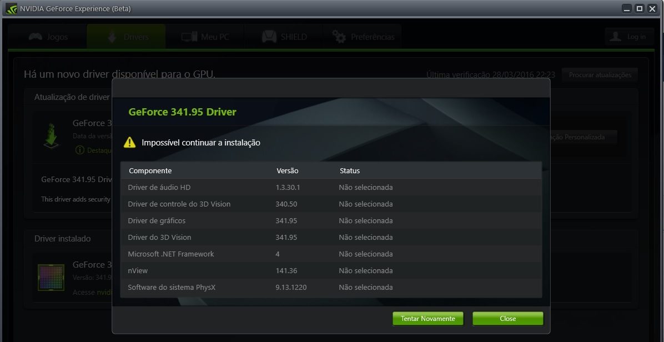The width and height of the screenshot is (664, 342).
Task: Click Não selecionada status for Driver de gráficos
Action: click(x=366, y=220)
